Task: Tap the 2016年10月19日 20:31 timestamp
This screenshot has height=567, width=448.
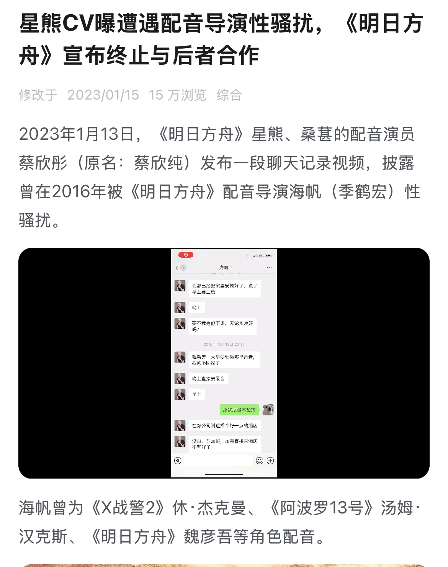Action: pos(224,345)
